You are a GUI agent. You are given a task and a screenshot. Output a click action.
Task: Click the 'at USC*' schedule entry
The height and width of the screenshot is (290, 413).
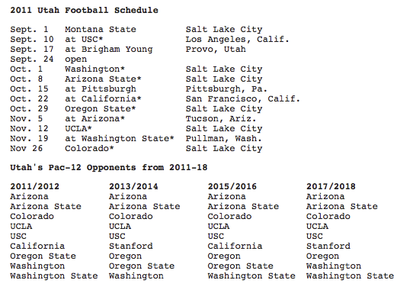84,40
